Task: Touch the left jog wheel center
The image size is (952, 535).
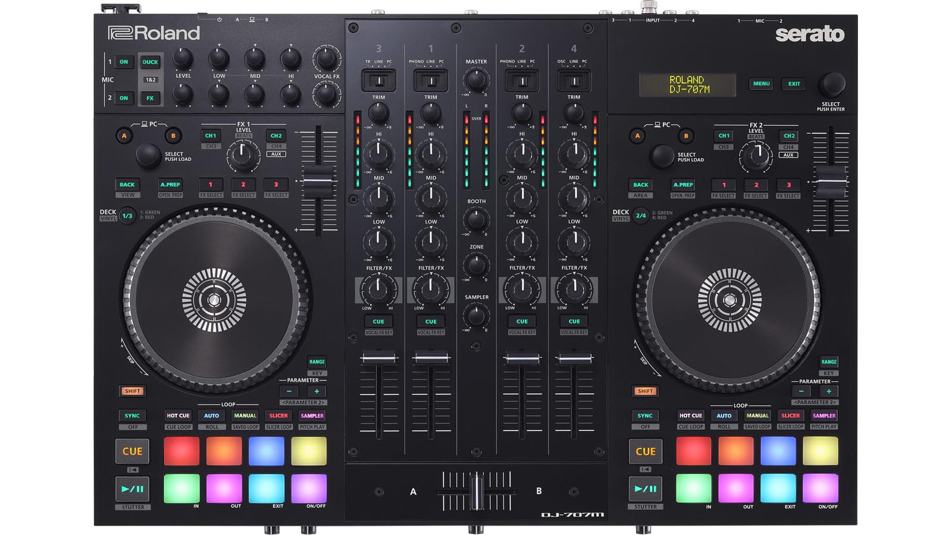Action: click(x=214, y=301)
